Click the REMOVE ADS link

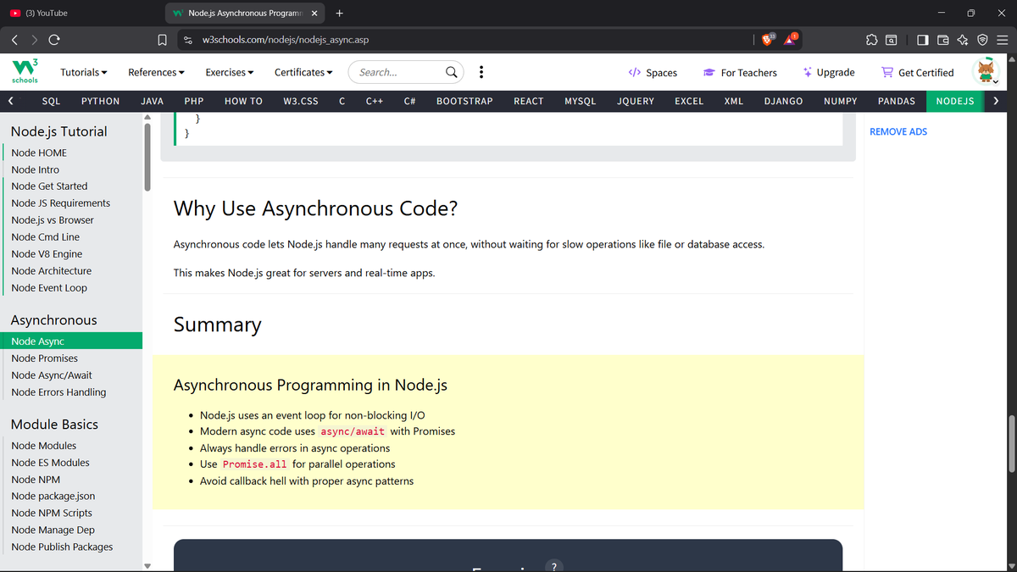(898, 131)
